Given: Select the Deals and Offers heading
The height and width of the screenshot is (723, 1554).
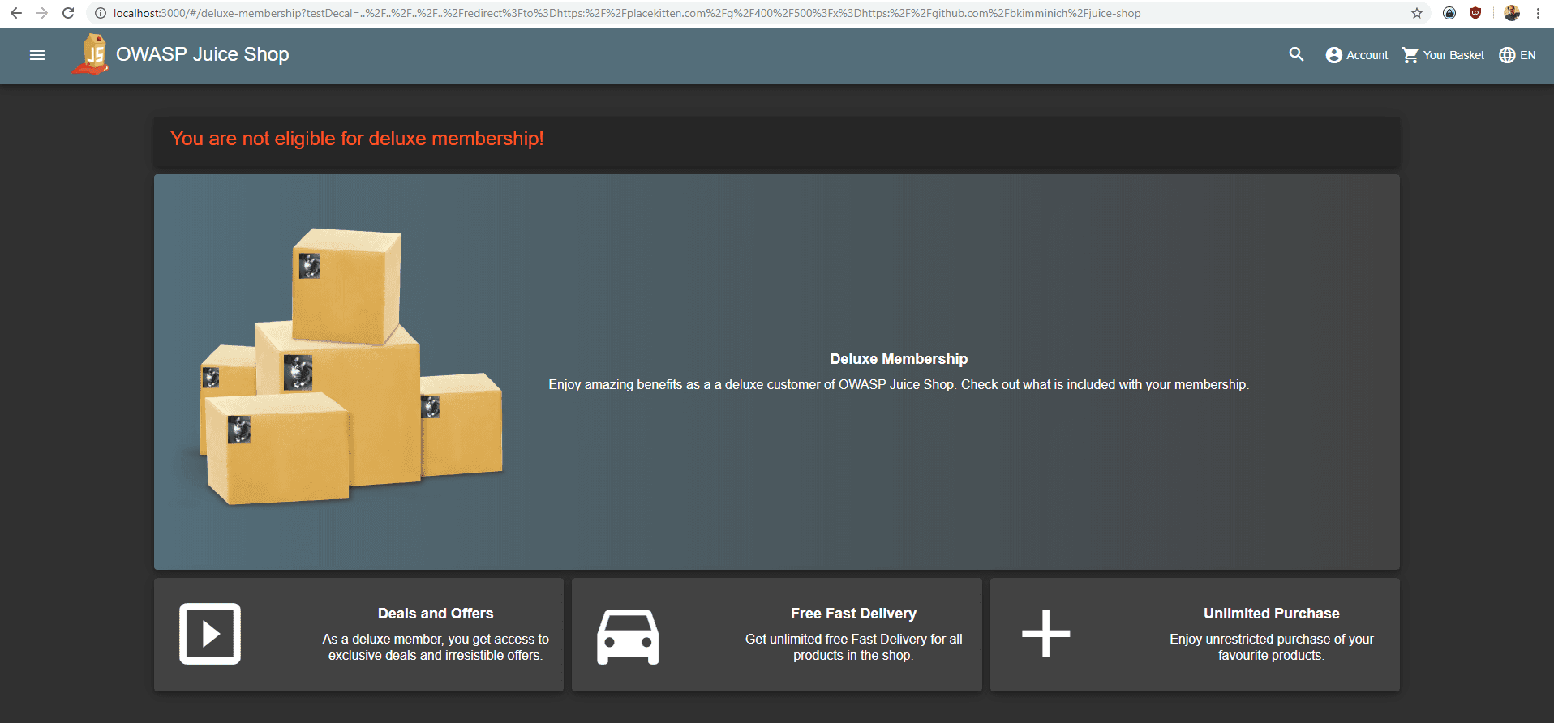Looking at the screenshot, I should pos(436,614).
